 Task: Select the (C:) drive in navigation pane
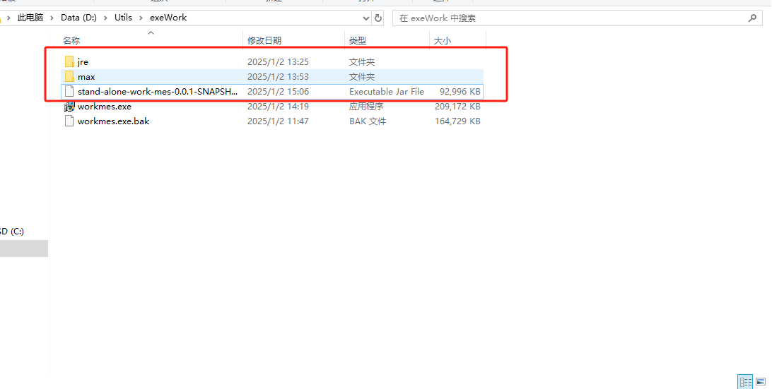click(x=14, y=232)
